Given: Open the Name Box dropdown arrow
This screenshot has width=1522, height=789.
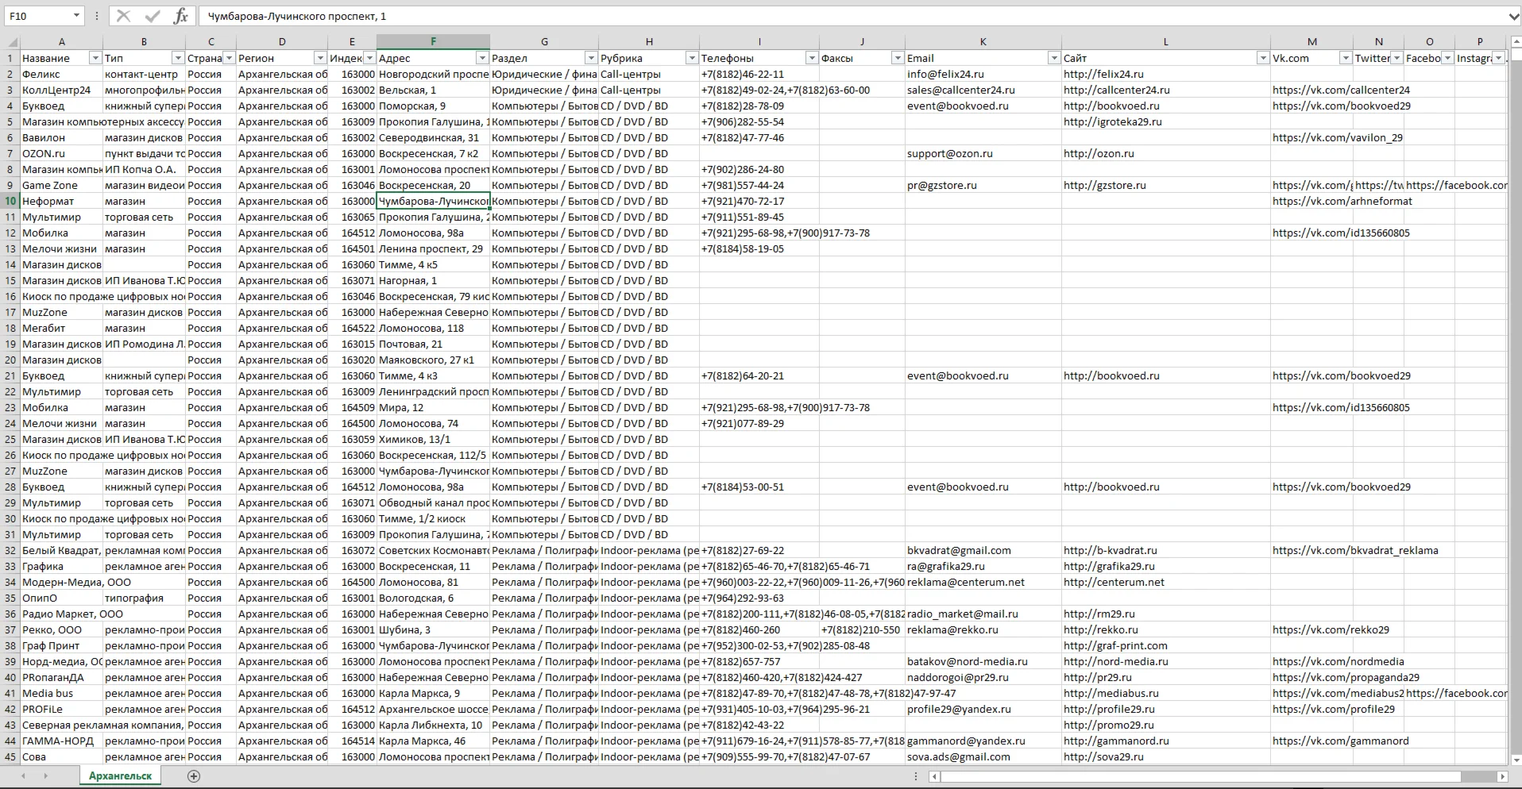Looking at the screenshot, I should 76,16.
